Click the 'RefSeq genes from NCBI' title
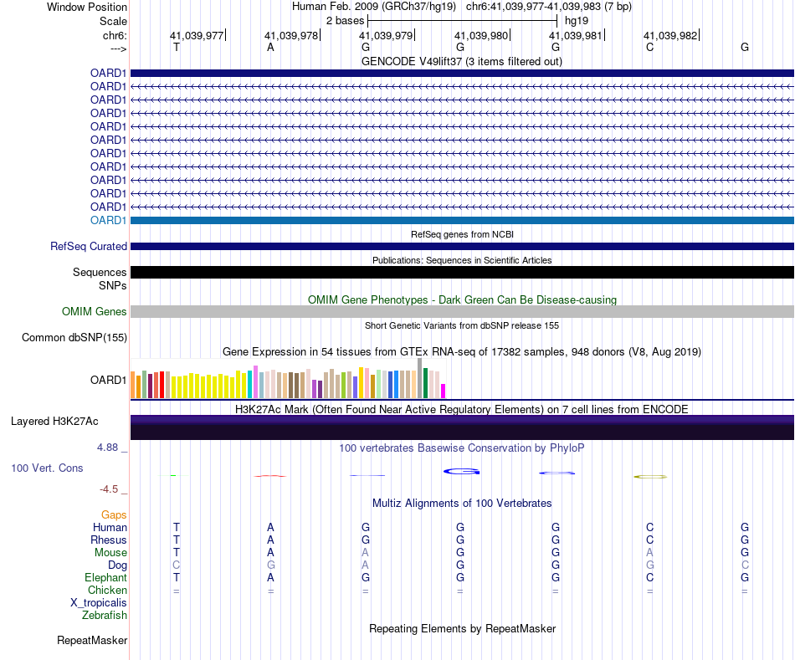795x660 pixels. pyautogui.click(x=462, y=234)
